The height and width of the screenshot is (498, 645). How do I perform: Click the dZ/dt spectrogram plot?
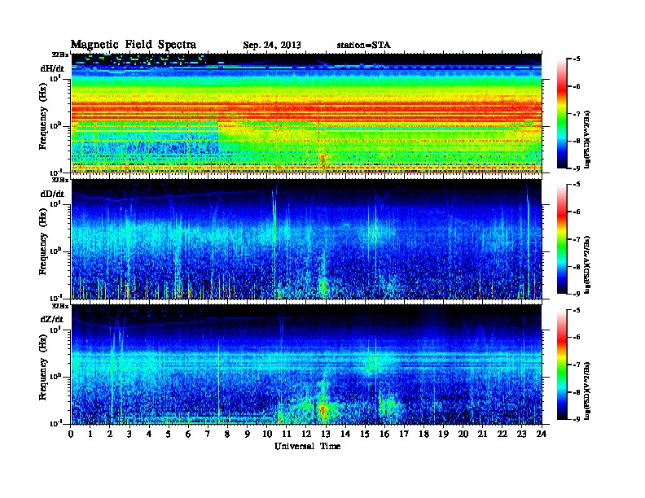[306, 365]
